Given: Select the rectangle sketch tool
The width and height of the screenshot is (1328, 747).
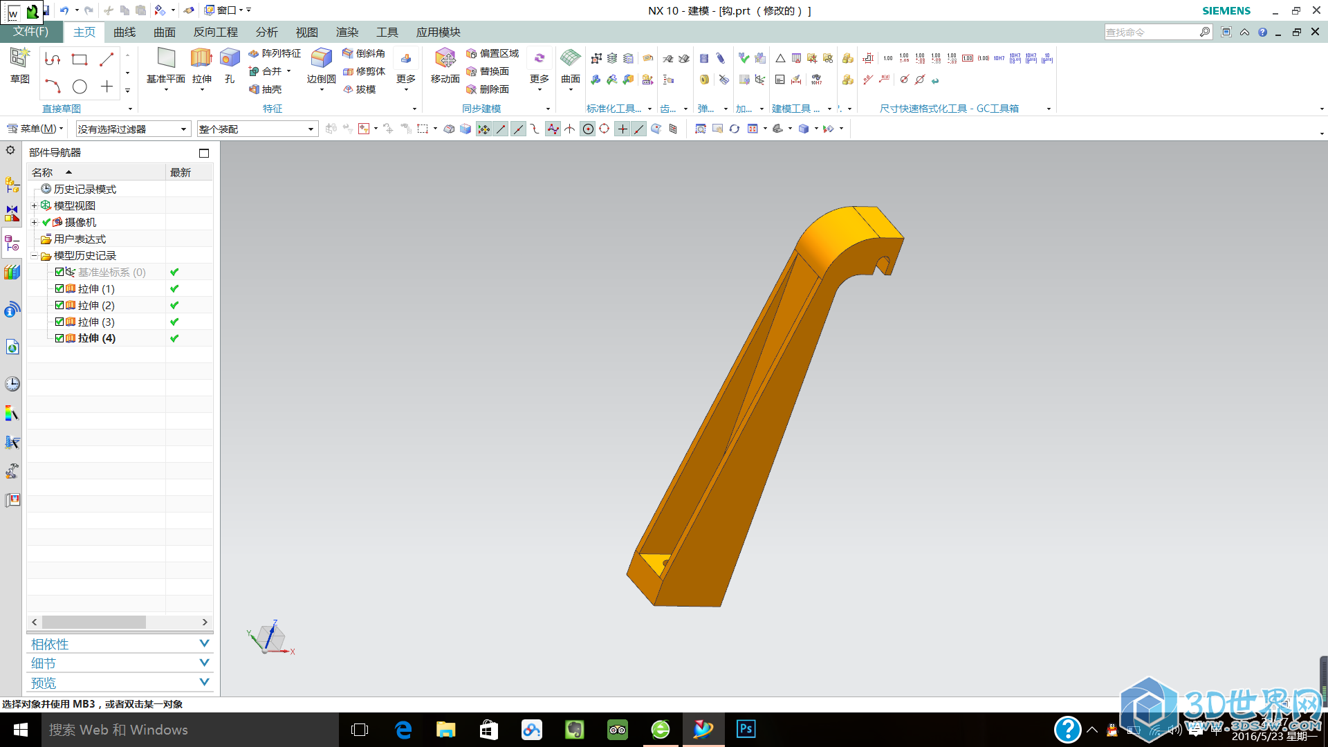Looking at the screenshot, I should click(x=80, y=59).
